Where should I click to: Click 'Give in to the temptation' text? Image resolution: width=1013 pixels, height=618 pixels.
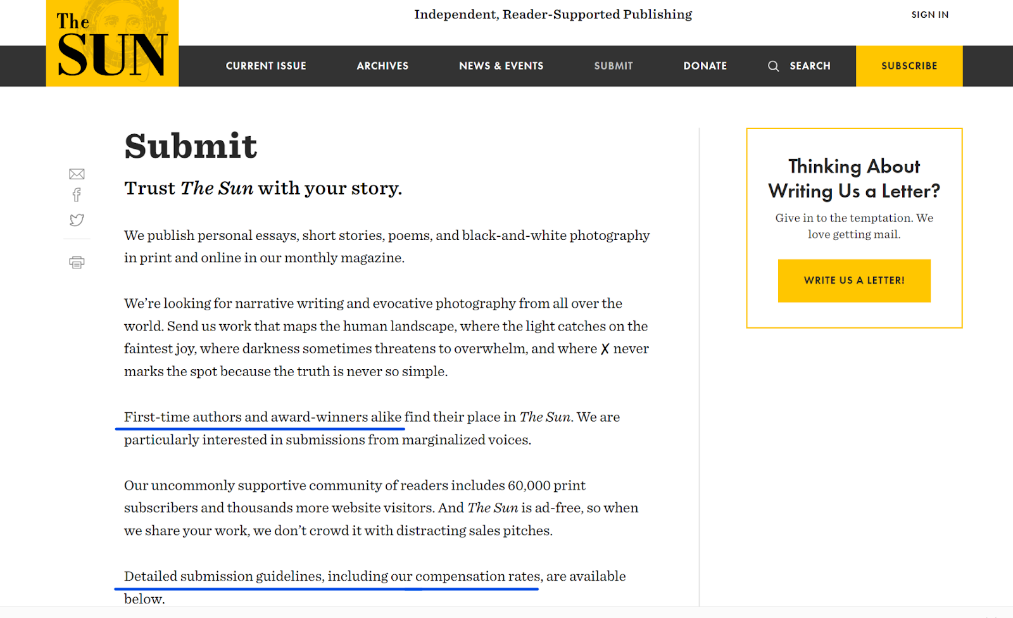[854, 226]
